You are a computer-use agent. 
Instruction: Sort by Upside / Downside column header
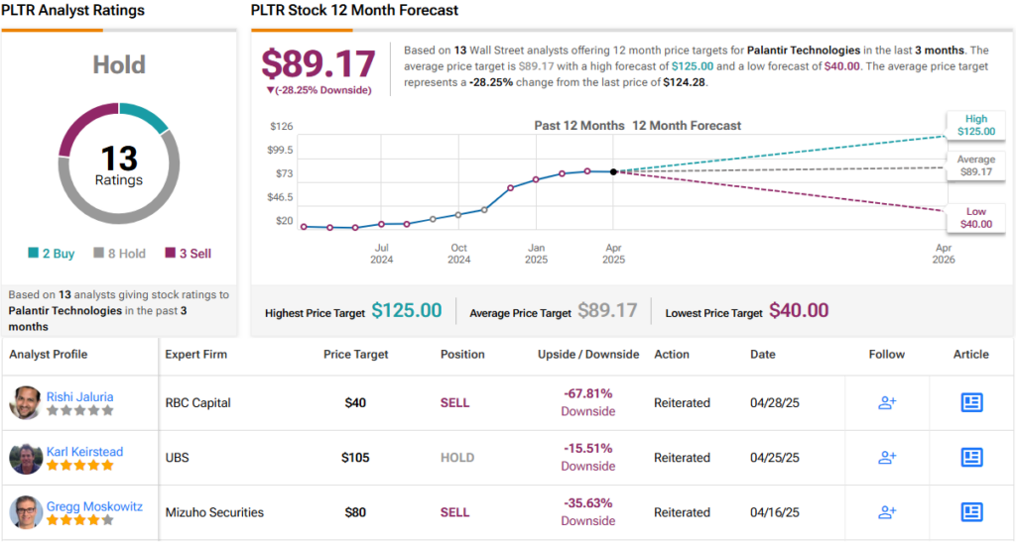pyautogui.click(x=588, y=355)
